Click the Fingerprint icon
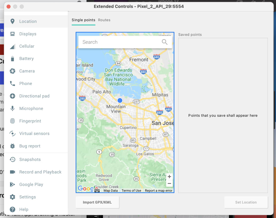276x218 pixels. [x=12, y=121]
